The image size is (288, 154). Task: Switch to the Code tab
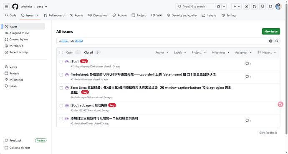pos(11,15)
